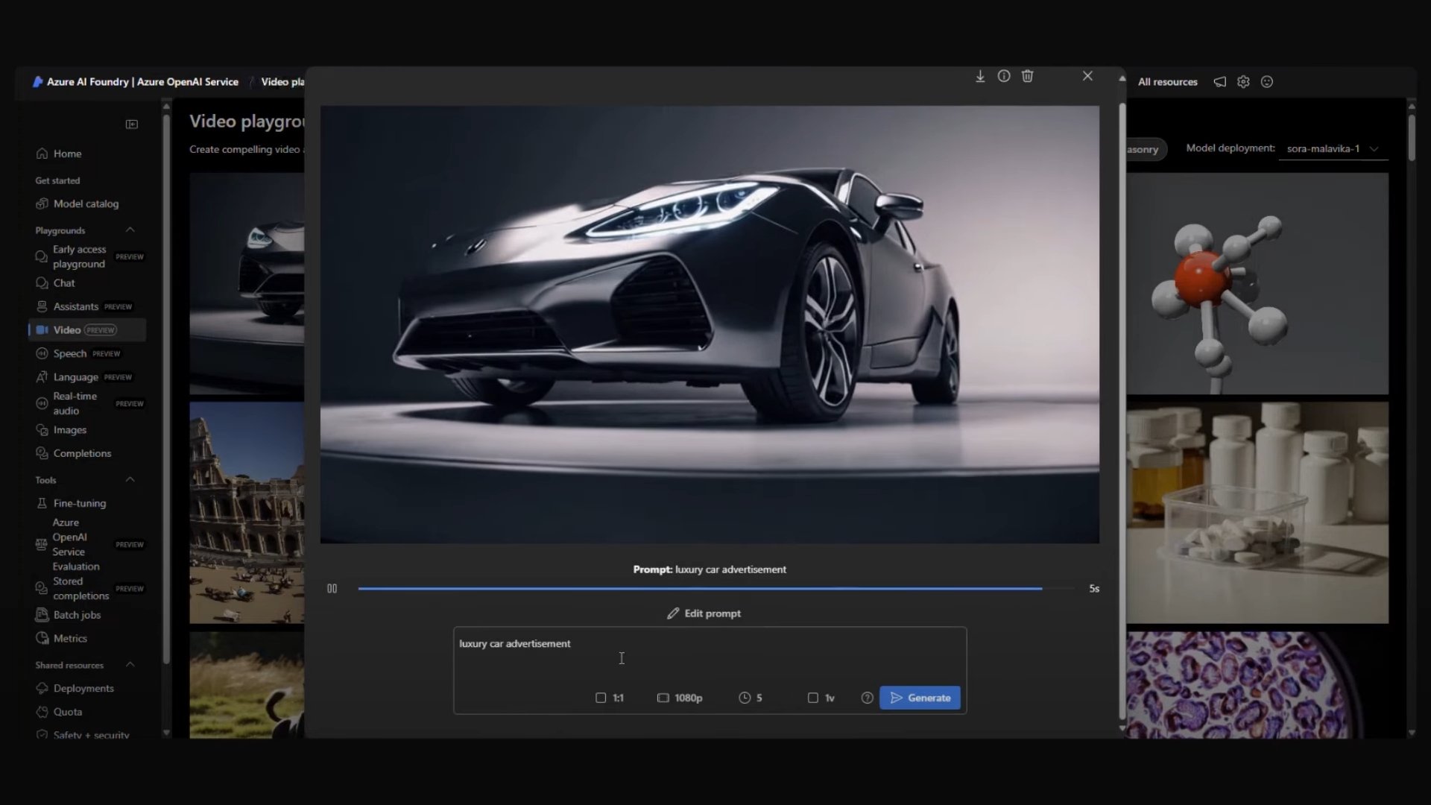Viewport: 1431px width, 805px height.
Task: Click the sidebar collapse panel icon
Action: coord(132,124)
